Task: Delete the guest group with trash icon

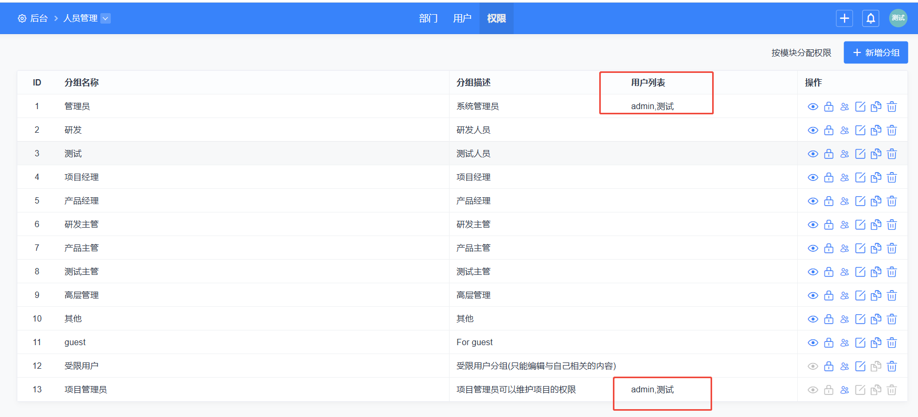Action: [892, 343]
